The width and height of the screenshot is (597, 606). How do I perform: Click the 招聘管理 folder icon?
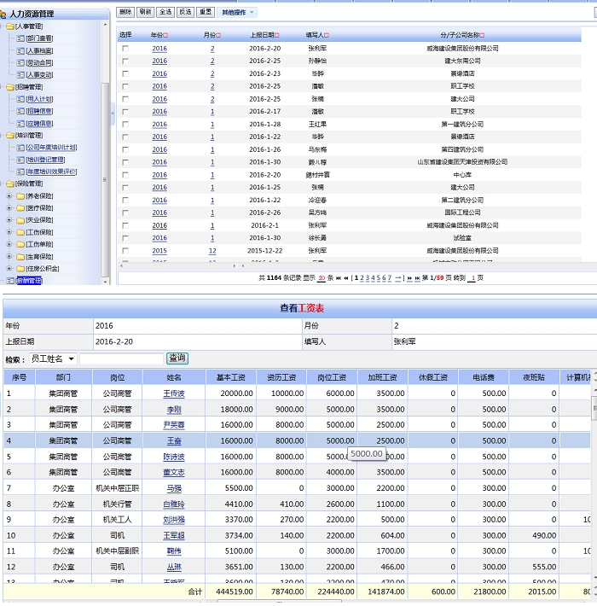(10, 87)
